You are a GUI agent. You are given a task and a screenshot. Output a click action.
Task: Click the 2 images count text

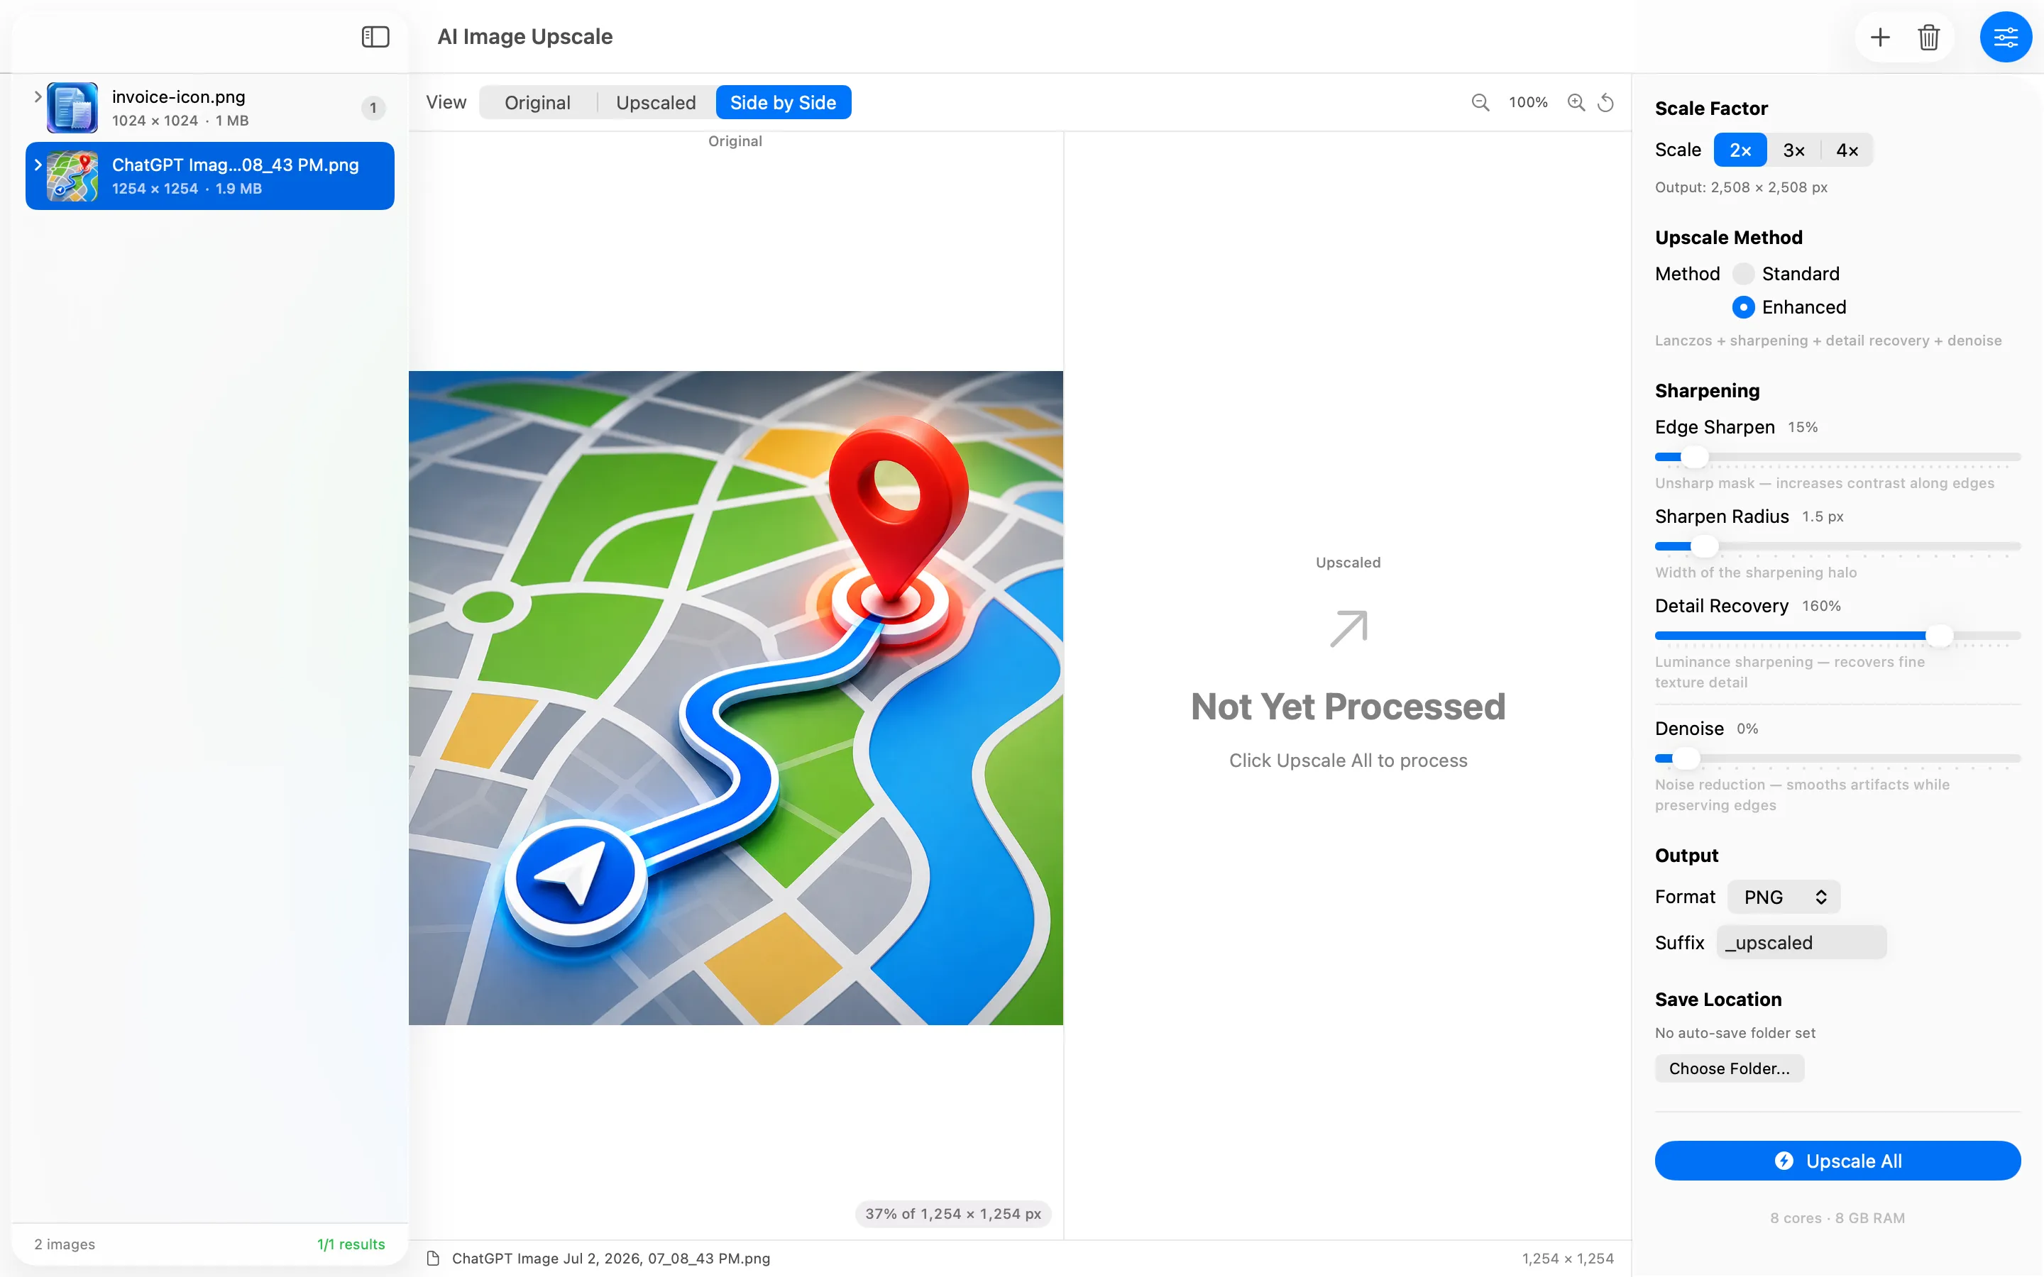point(64,1244)
